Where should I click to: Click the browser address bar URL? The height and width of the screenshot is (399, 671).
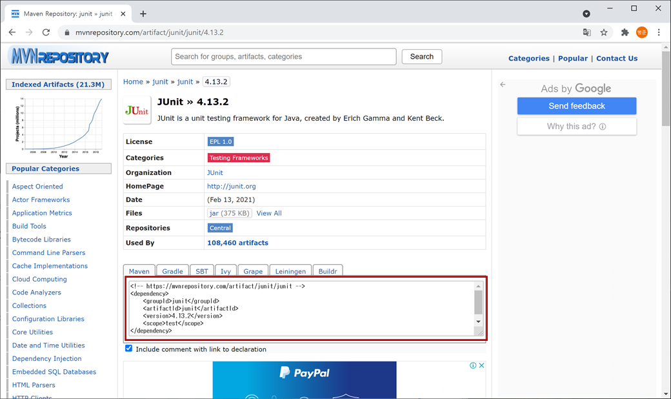149,32
